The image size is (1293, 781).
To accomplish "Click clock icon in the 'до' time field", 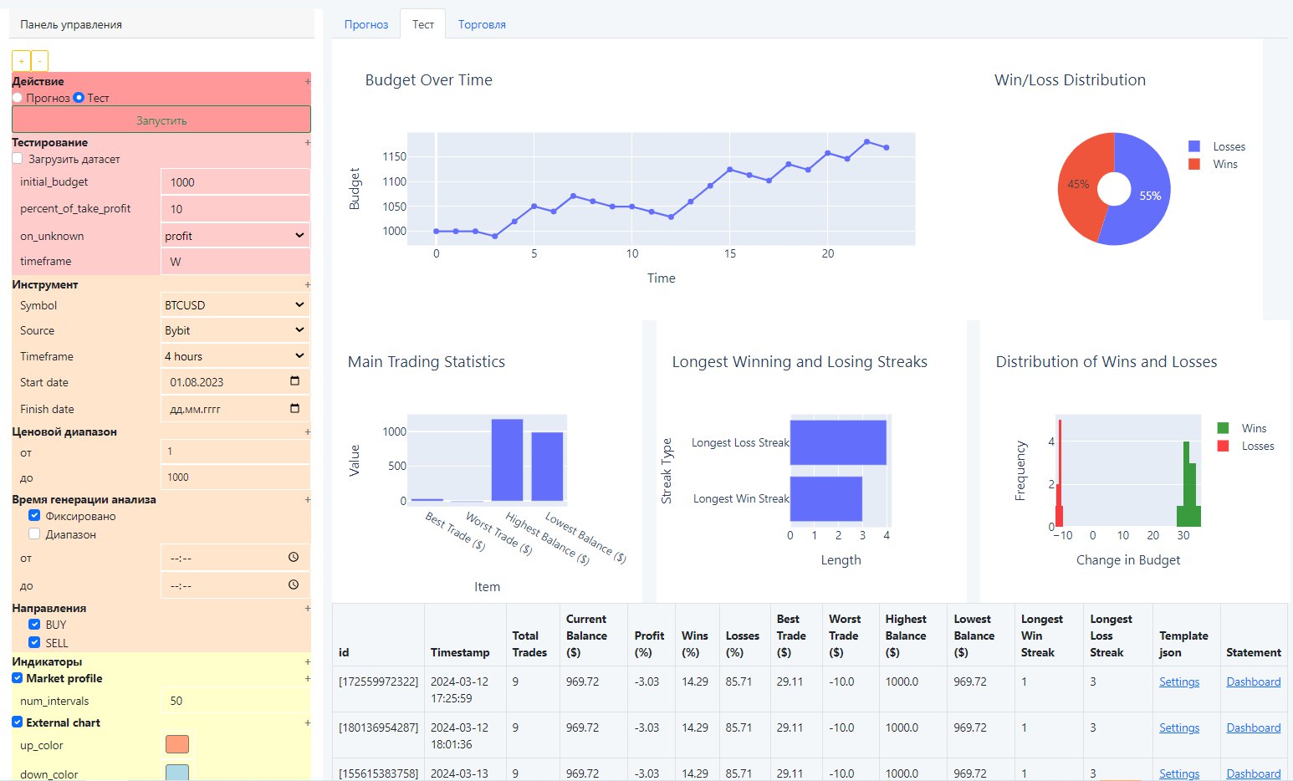I will pos(294,585).
